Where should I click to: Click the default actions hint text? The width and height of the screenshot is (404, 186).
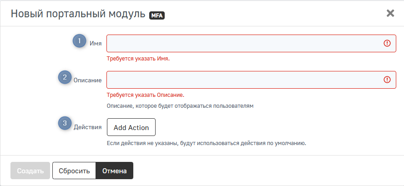(207, 143)
